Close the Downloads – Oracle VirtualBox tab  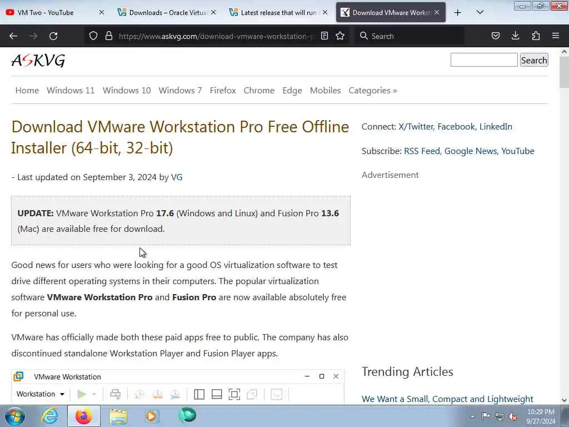[x=213, y=12]
